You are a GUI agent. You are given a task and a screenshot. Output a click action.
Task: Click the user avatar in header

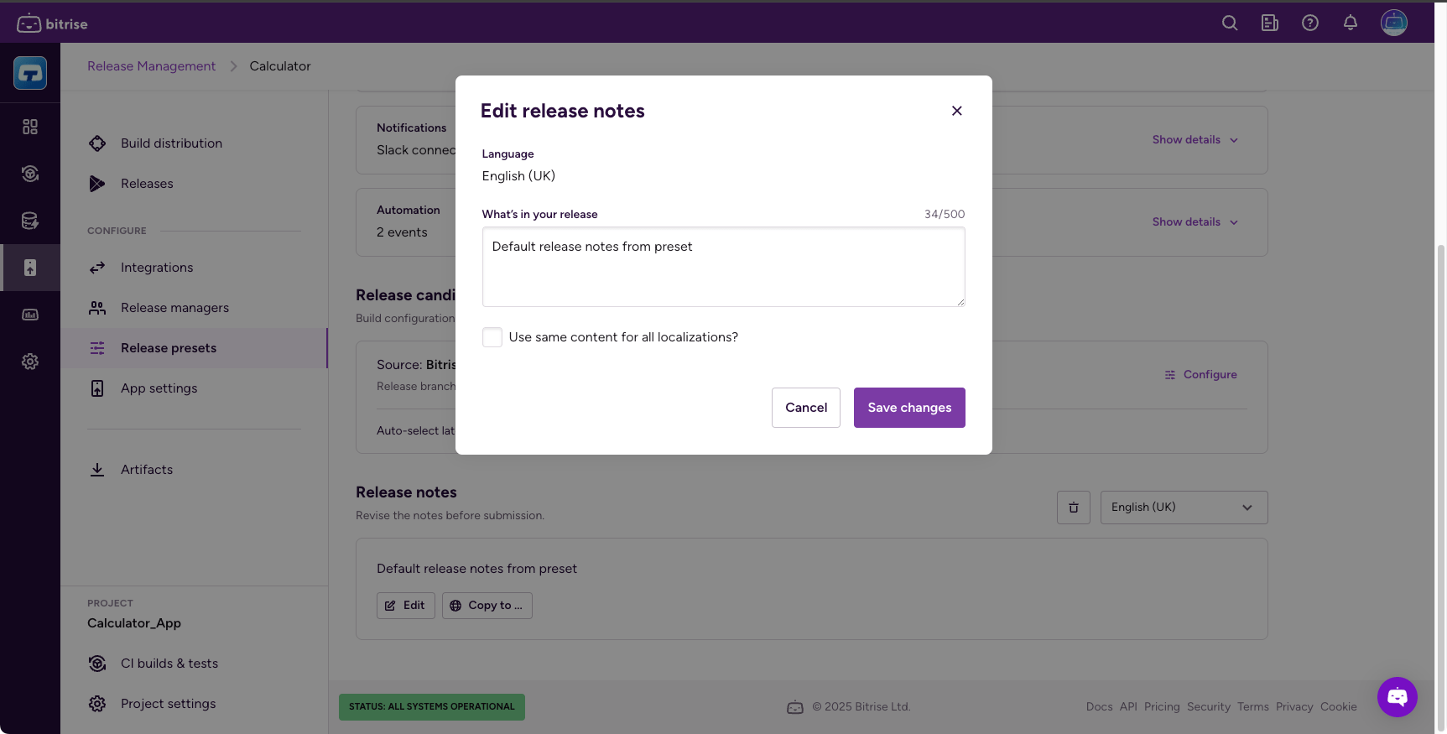[1393, 23]
